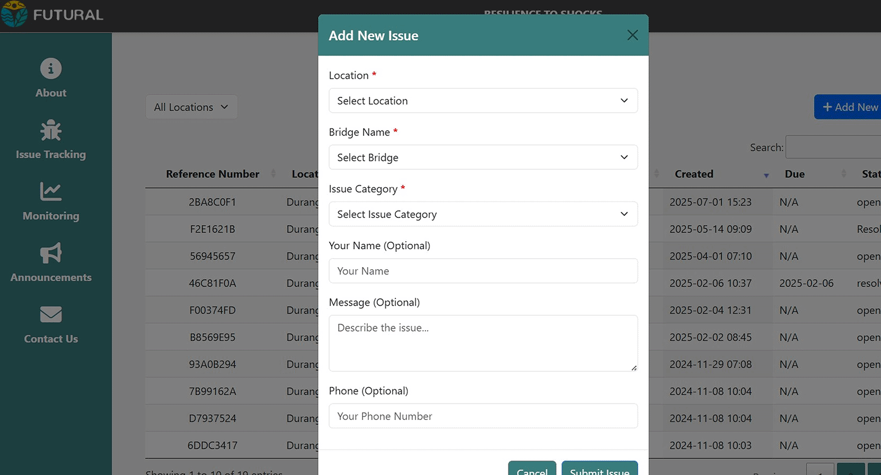The width and height of the screenshot is (881, 475).
Task: Close the Add New Issue dialog
Action: [x=632, y=35]
